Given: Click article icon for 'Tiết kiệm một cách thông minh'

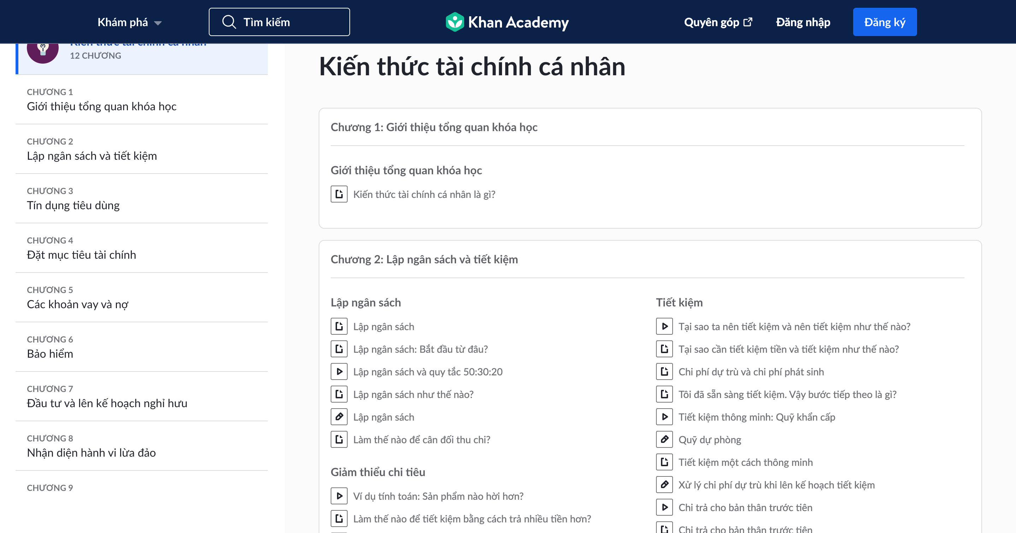Looking at the screenshot, I should (664, 462).
